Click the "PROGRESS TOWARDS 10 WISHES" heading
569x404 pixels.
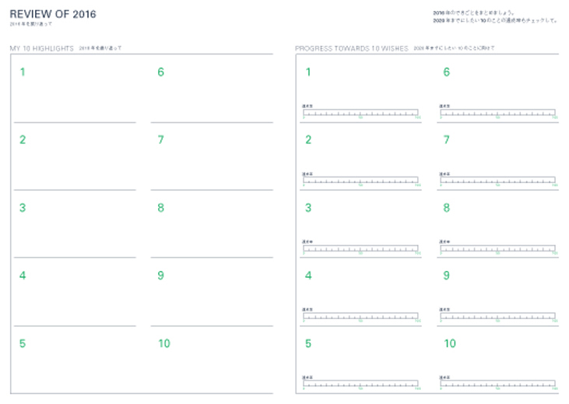click(351, 48)
